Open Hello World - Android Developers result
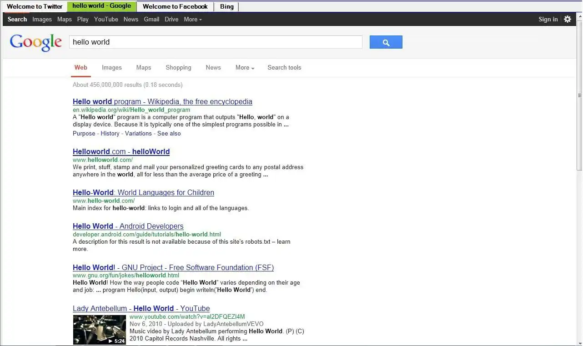Image resolution: width=583 pixels, height=346 pixels. [128, 226]
